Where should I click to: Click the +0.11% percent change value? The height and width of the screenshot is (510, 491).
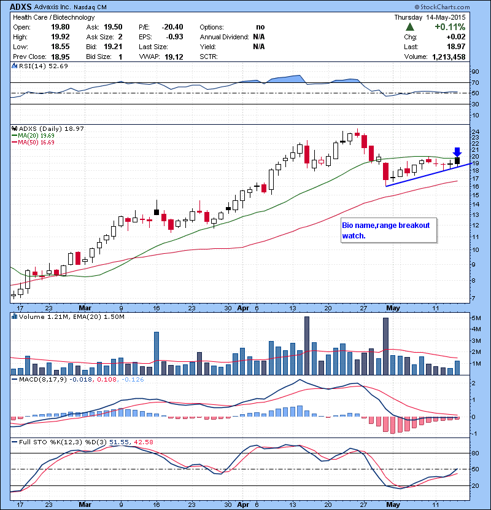450,26
